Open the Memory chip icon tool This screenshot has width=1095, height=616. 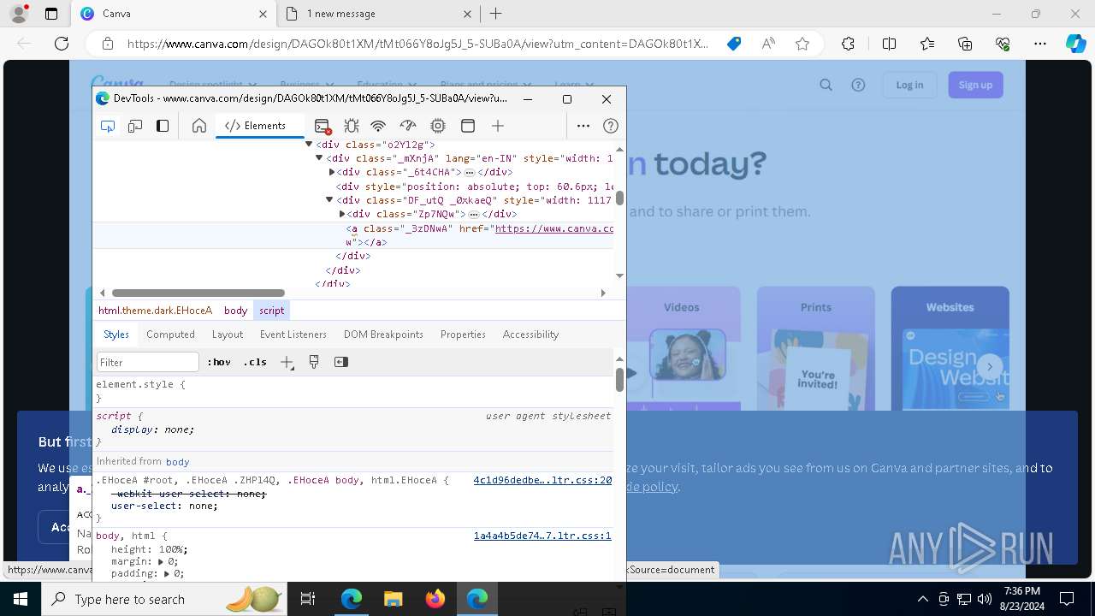(438, 126)
